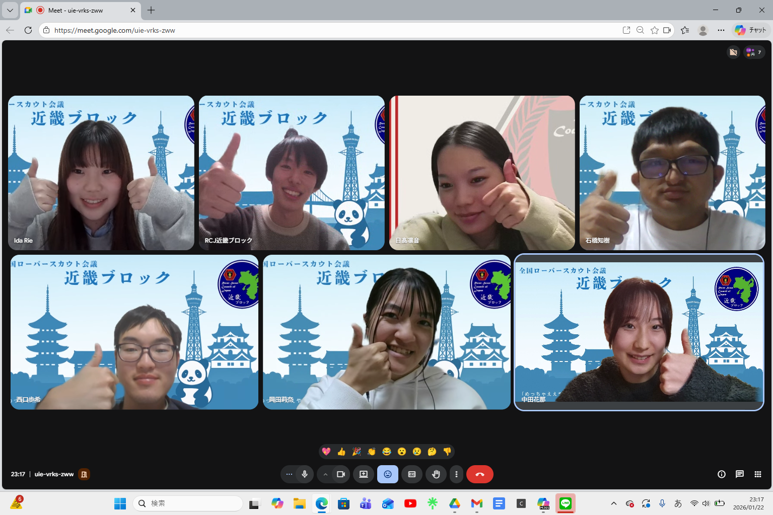Send the party popper reaction

point(357,452)
